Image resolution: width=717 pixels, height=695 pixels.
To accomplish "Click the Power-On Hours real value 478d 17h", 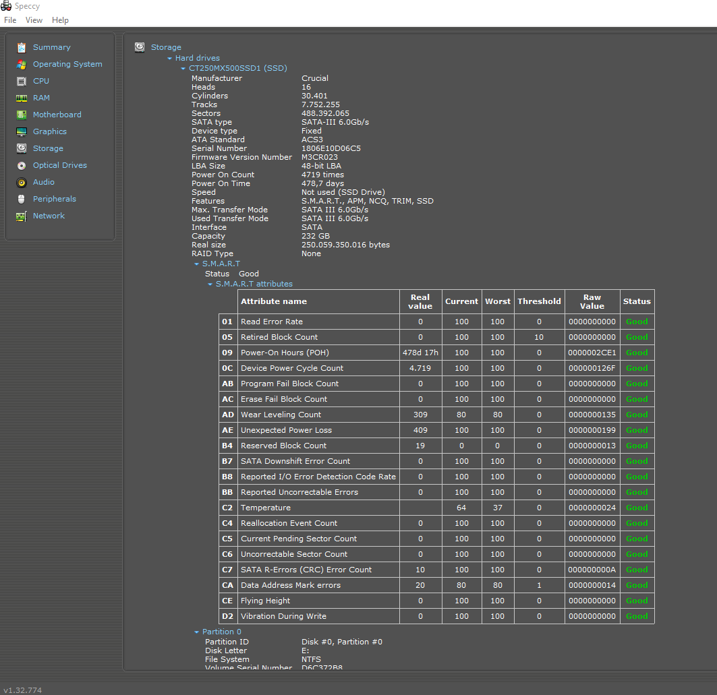I will (x=420, y=353).
